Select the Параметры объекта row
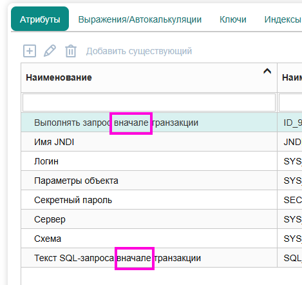The image size is (302, 285). (x=149, y=181)
